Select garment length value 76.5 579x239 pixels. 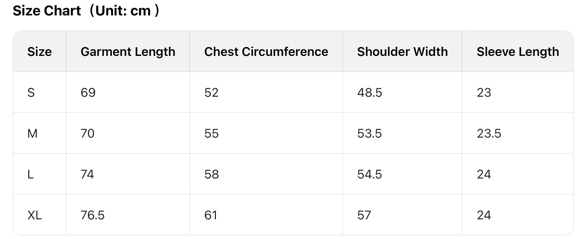93,215
